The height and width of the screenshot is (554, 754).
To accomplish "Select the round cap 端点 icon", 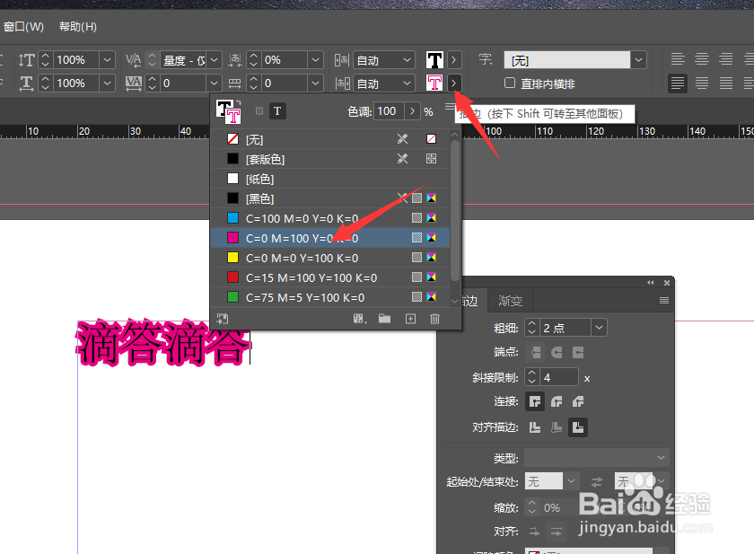I will coord(557,353).
